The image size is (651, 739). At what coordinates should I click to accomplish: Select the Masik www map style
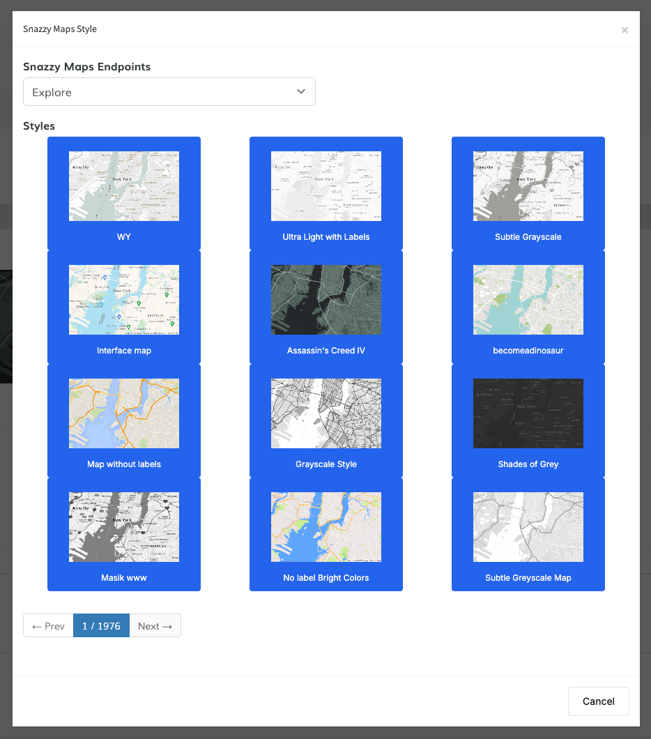[x=124, y=527]
